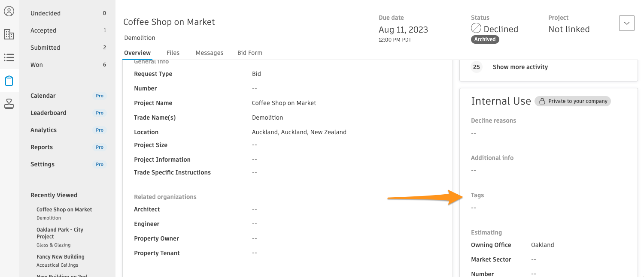
Task: Click the Declined status circle icon
Action: coord(476,28)
